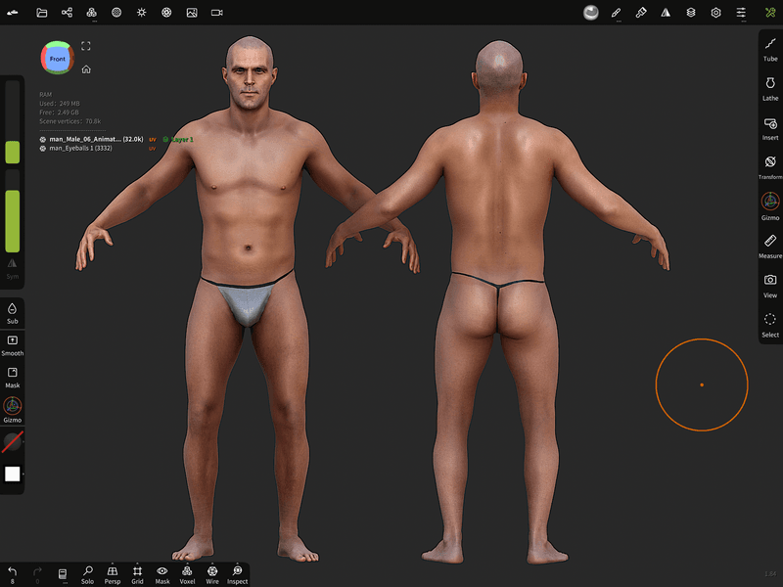Toggle Mask visibility in the bottom bar
The image size is (783, 587).
pyautogui.click(x=162, y=574)
